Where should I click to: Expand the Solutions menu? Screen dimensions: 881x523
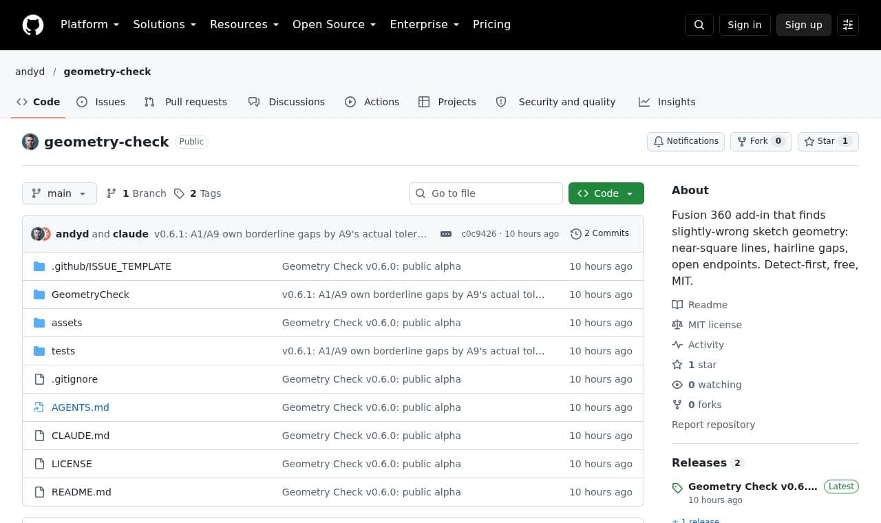point(164,25)
